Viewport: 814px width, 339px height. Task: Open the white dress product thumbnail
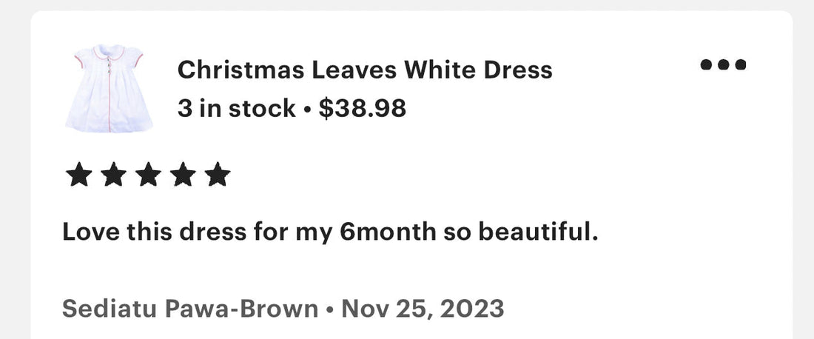[109, 88]
